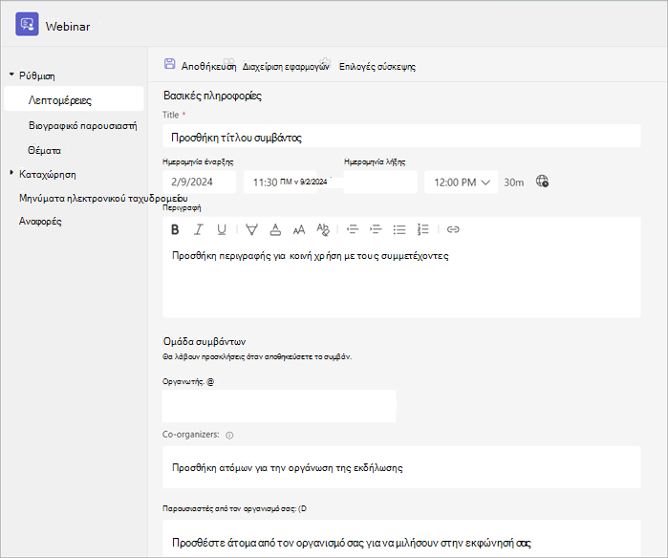Click the Ομάδα συμβάντων heading
This screenshot has height=558, width=668.
click(205, 341)
